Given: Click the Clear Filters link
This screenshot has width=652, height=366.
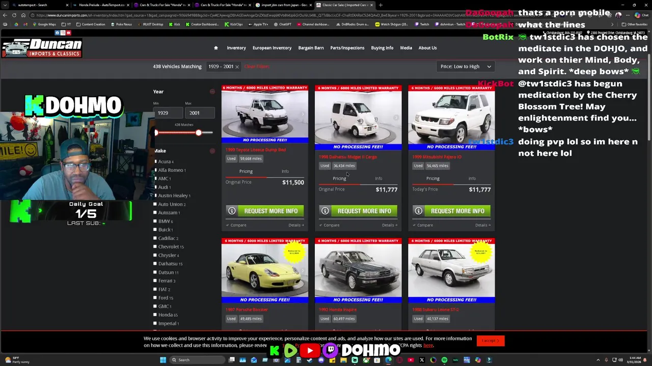Looking at the screenshot, I should click(x=257, y=66).
